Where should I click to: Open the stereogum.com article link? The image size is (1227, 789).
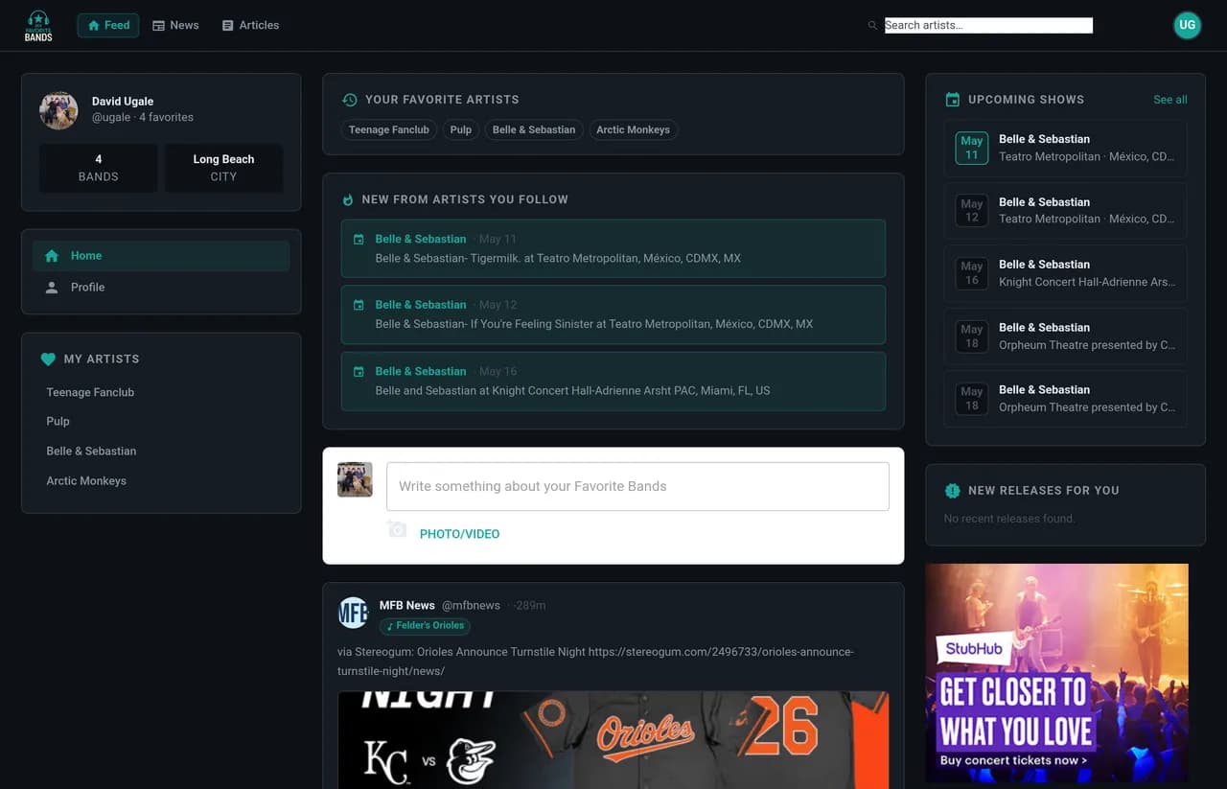(595, 661)
